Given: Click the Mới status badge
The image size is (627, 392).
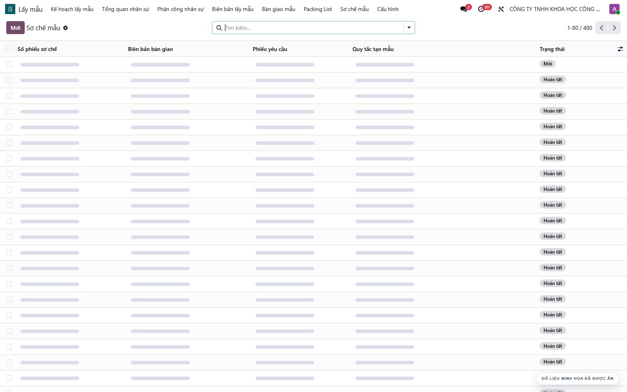Looking at the screenshot, I should [x=547, y=64].
